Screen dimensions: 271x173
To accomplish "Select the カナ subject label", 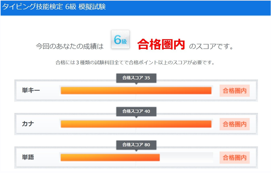I will (x=28, y=124).
